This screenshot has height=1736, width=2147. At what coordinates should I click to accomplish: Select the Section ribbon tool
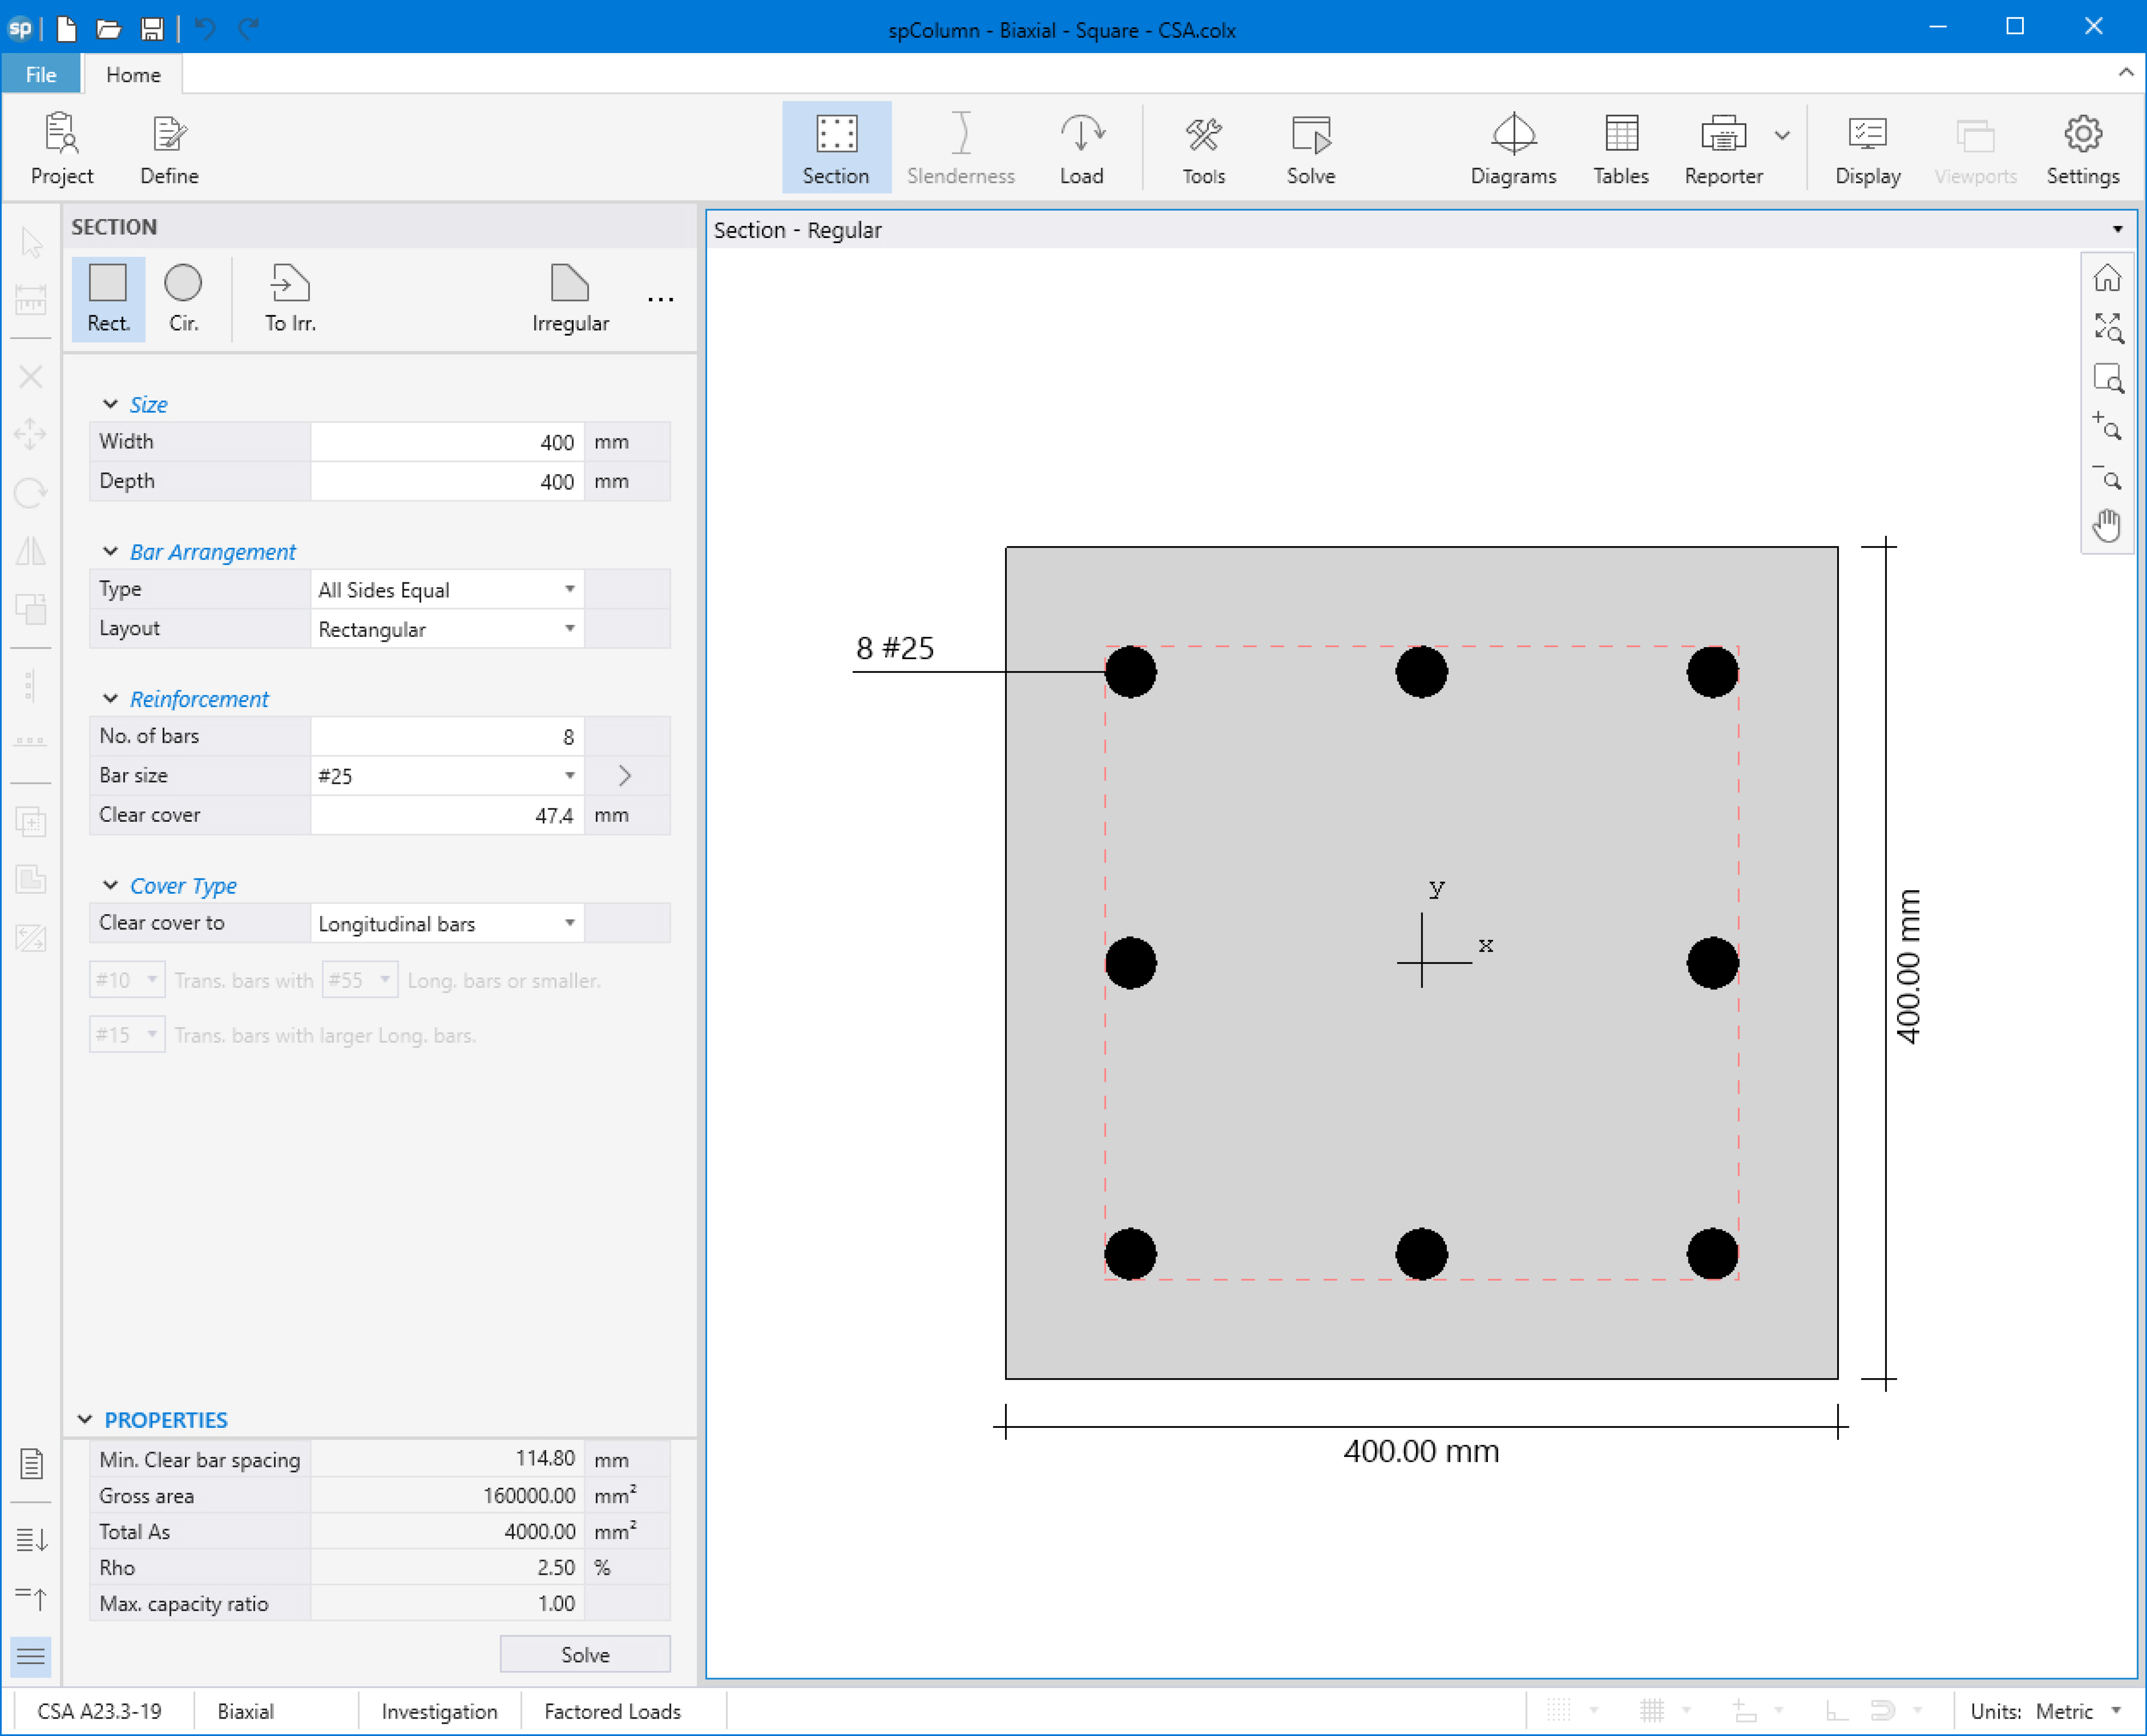point(836,148)
